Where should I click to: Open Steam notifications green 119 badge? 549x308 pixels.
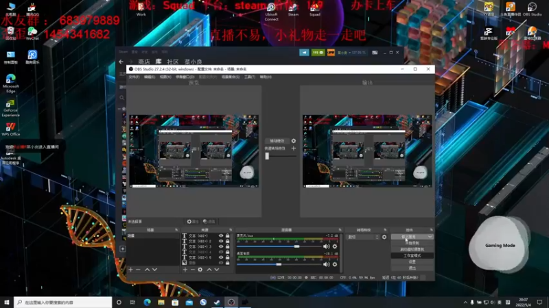[x=318, y=53]
